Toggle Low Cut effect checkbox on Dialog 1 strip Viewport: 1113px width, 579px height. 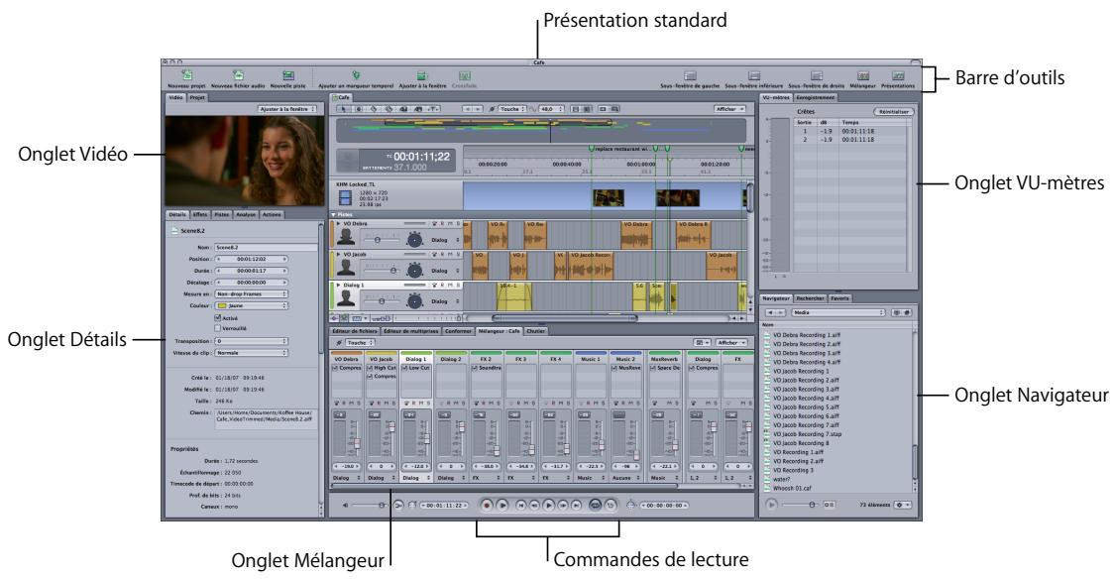(x=405, y=368)
